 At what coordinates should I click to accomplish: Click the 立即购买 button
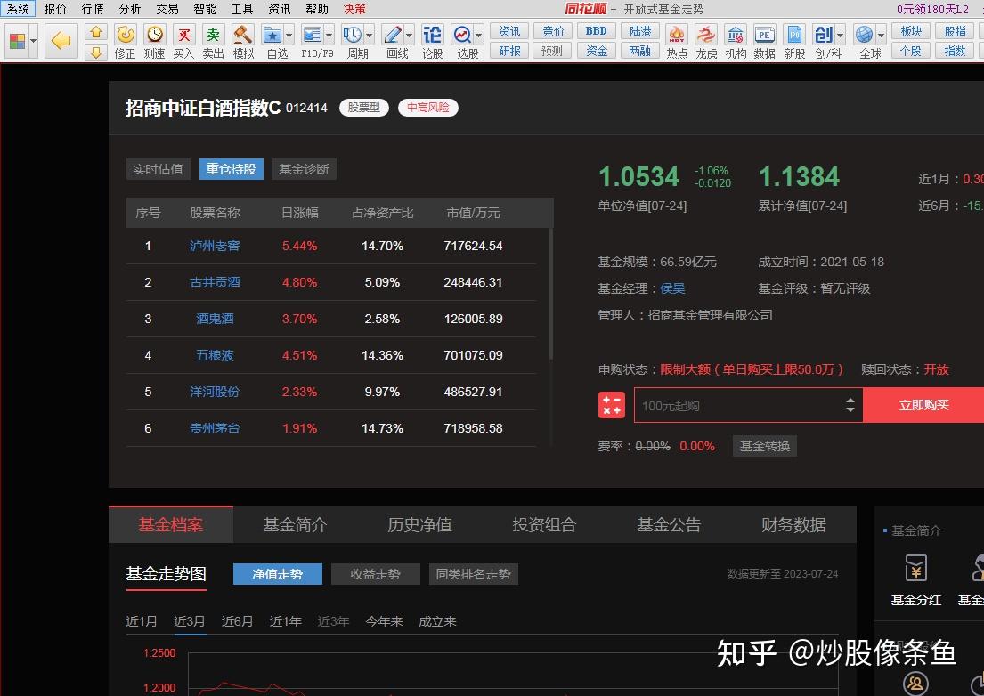[x=923, y=405]
